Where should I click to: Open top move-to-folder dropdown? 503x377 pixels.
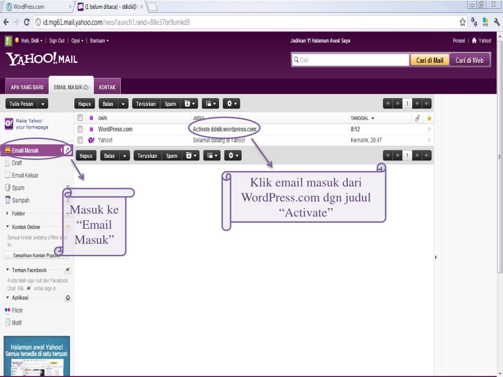pyautogui.click(x=189, y=104)
